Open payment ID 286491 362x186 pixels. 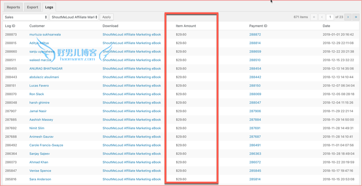pos(255,145)
